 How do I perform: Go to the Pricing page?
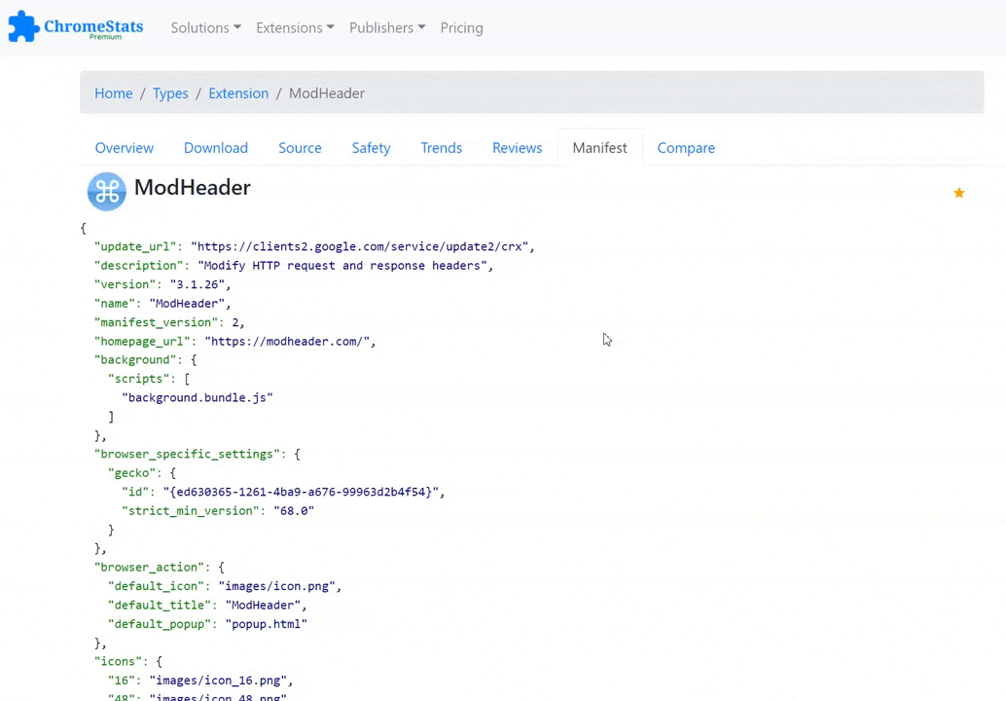[461, 27]
